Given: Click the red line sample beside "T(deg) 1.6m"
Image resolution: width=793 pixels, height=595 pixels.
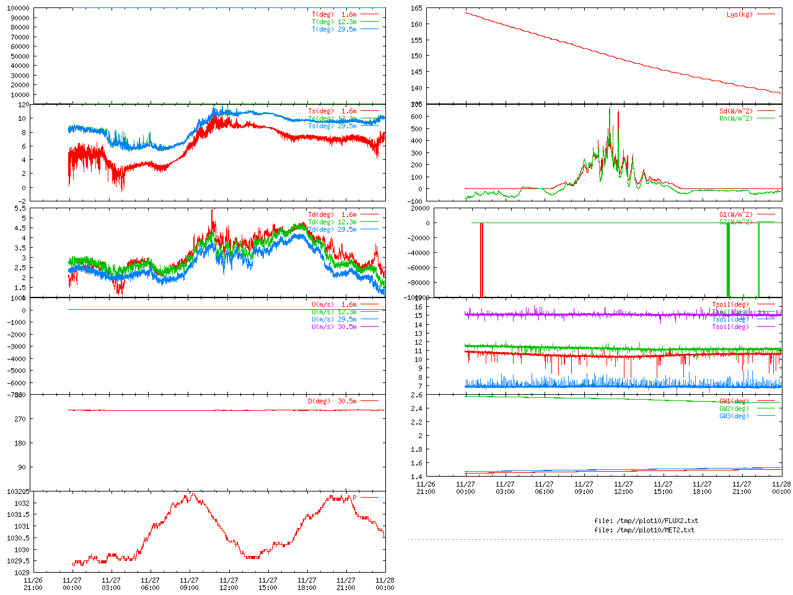Looking at the screenshot, I should (370, 14).
